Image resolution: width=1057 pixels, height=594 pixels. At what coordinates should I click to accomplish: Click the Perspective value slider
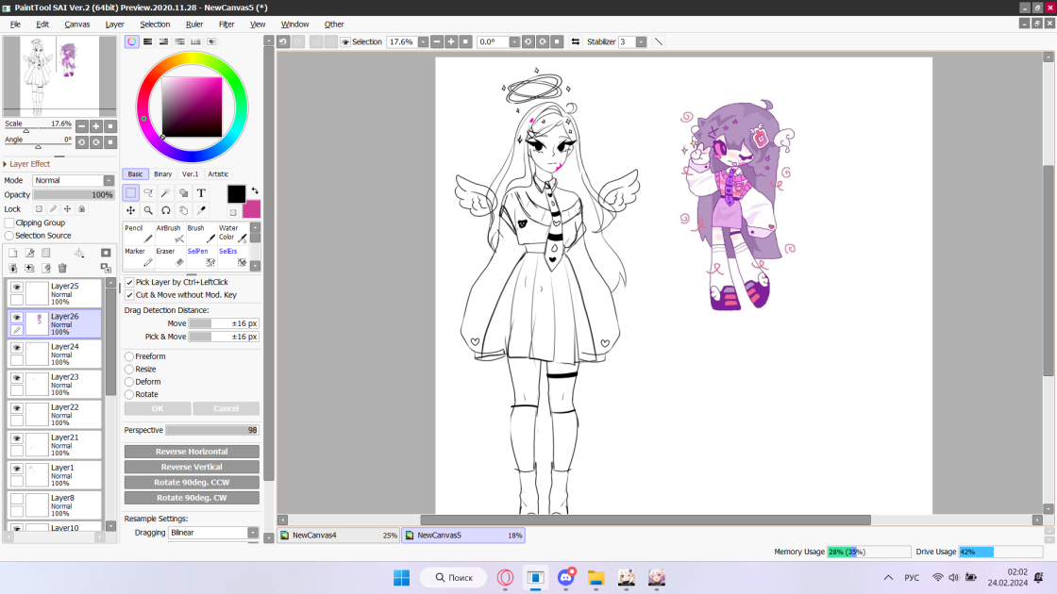pos(211,430)
